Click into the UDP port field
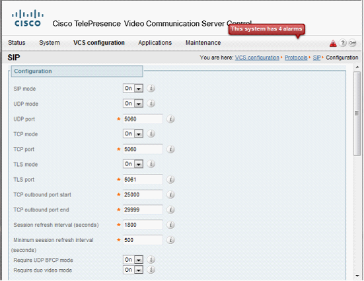The image size is (364, 281). point(143,119)
